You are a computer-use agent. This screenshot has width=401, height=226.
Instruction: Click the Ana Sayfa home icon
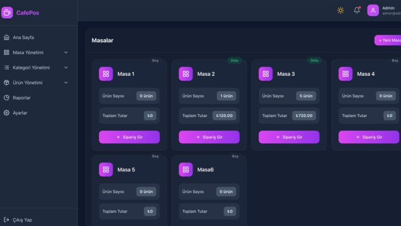(x=7, y=37)
